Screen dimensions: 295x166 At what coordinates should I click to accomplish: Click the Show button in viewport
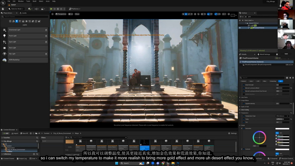click(x=77, y=14)
